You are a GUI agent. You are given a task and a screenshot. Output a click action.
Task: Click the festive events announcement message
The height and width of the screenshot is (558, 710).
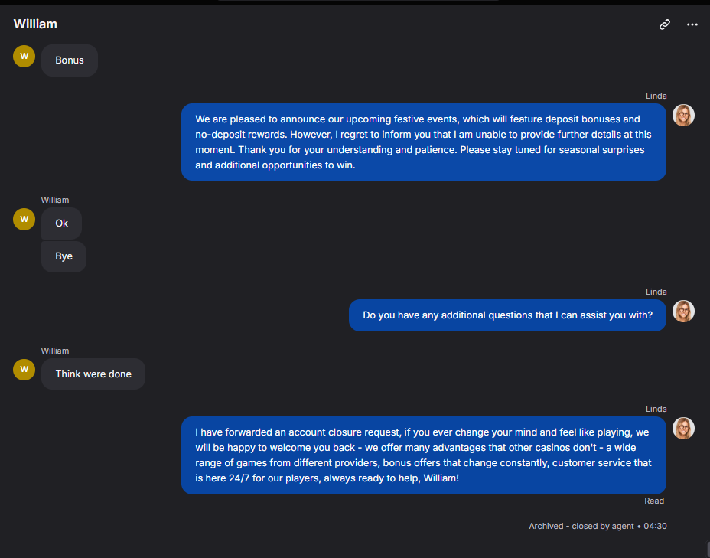[423, 142]
